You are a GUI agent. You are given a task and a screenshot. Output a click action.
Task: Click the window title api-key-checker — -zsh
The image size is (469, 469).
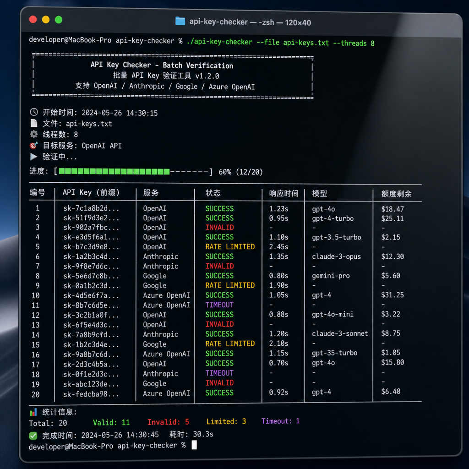click(x=250, y=22)
